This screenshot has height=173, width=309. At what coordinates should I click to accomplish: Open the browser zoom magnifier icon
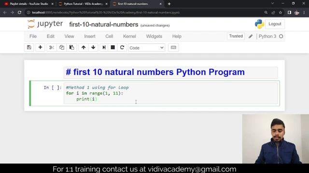click(266, 12)
